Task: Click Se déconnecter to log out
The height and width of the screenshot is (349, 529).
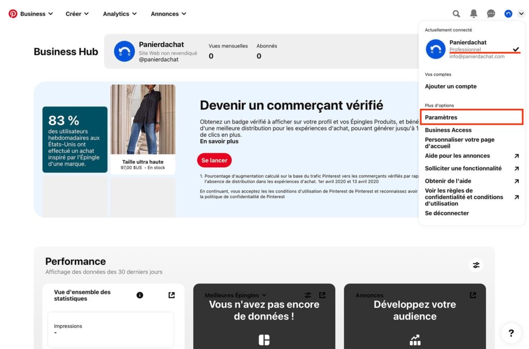Action: pos(447,213)
